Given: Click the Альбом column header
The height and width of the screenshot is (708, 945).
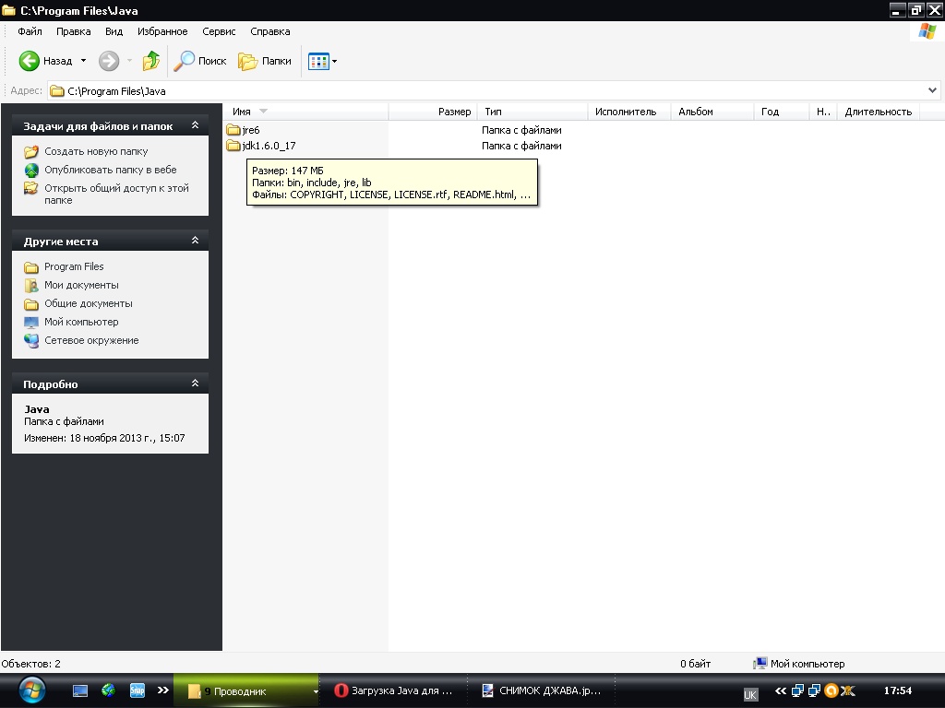Looking at the screenshot, I should pyautogui.click(x=712, y=112).
